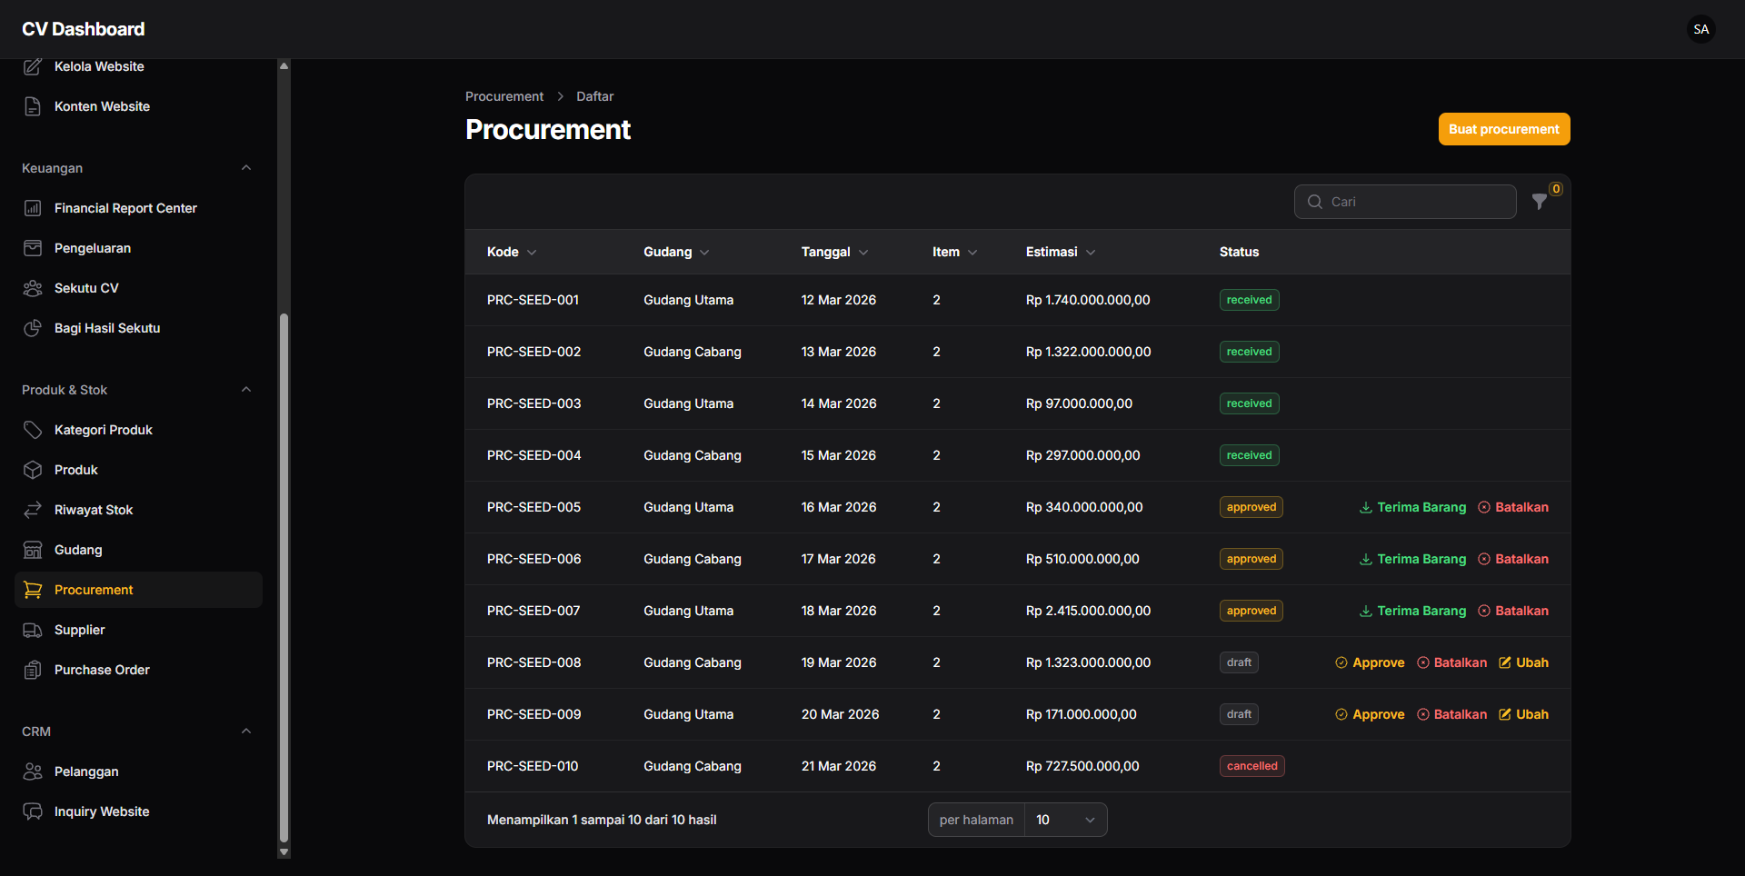Open the Gudang warehouse icon
Image resolution: width=1745 pixels, height=876 pixels.
[x=33, y=550]
